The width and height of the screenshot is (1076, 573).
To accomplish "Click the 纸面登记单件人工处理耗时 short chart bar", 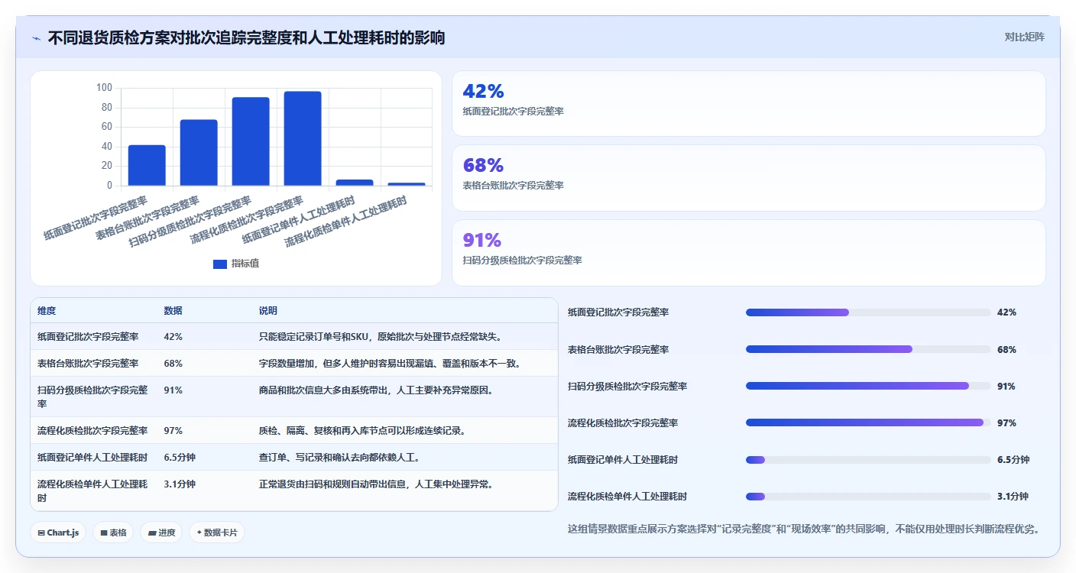I will tap(355, 183).
